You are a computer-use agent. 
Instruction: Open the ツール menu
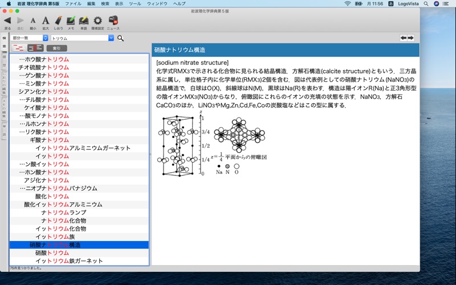(x=135, y=4)
